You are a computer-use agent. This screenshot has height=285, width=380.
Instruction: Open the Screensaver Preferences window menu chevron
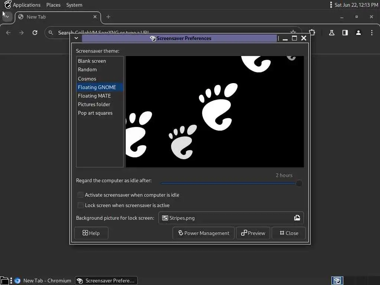click(x=76, y=38)
